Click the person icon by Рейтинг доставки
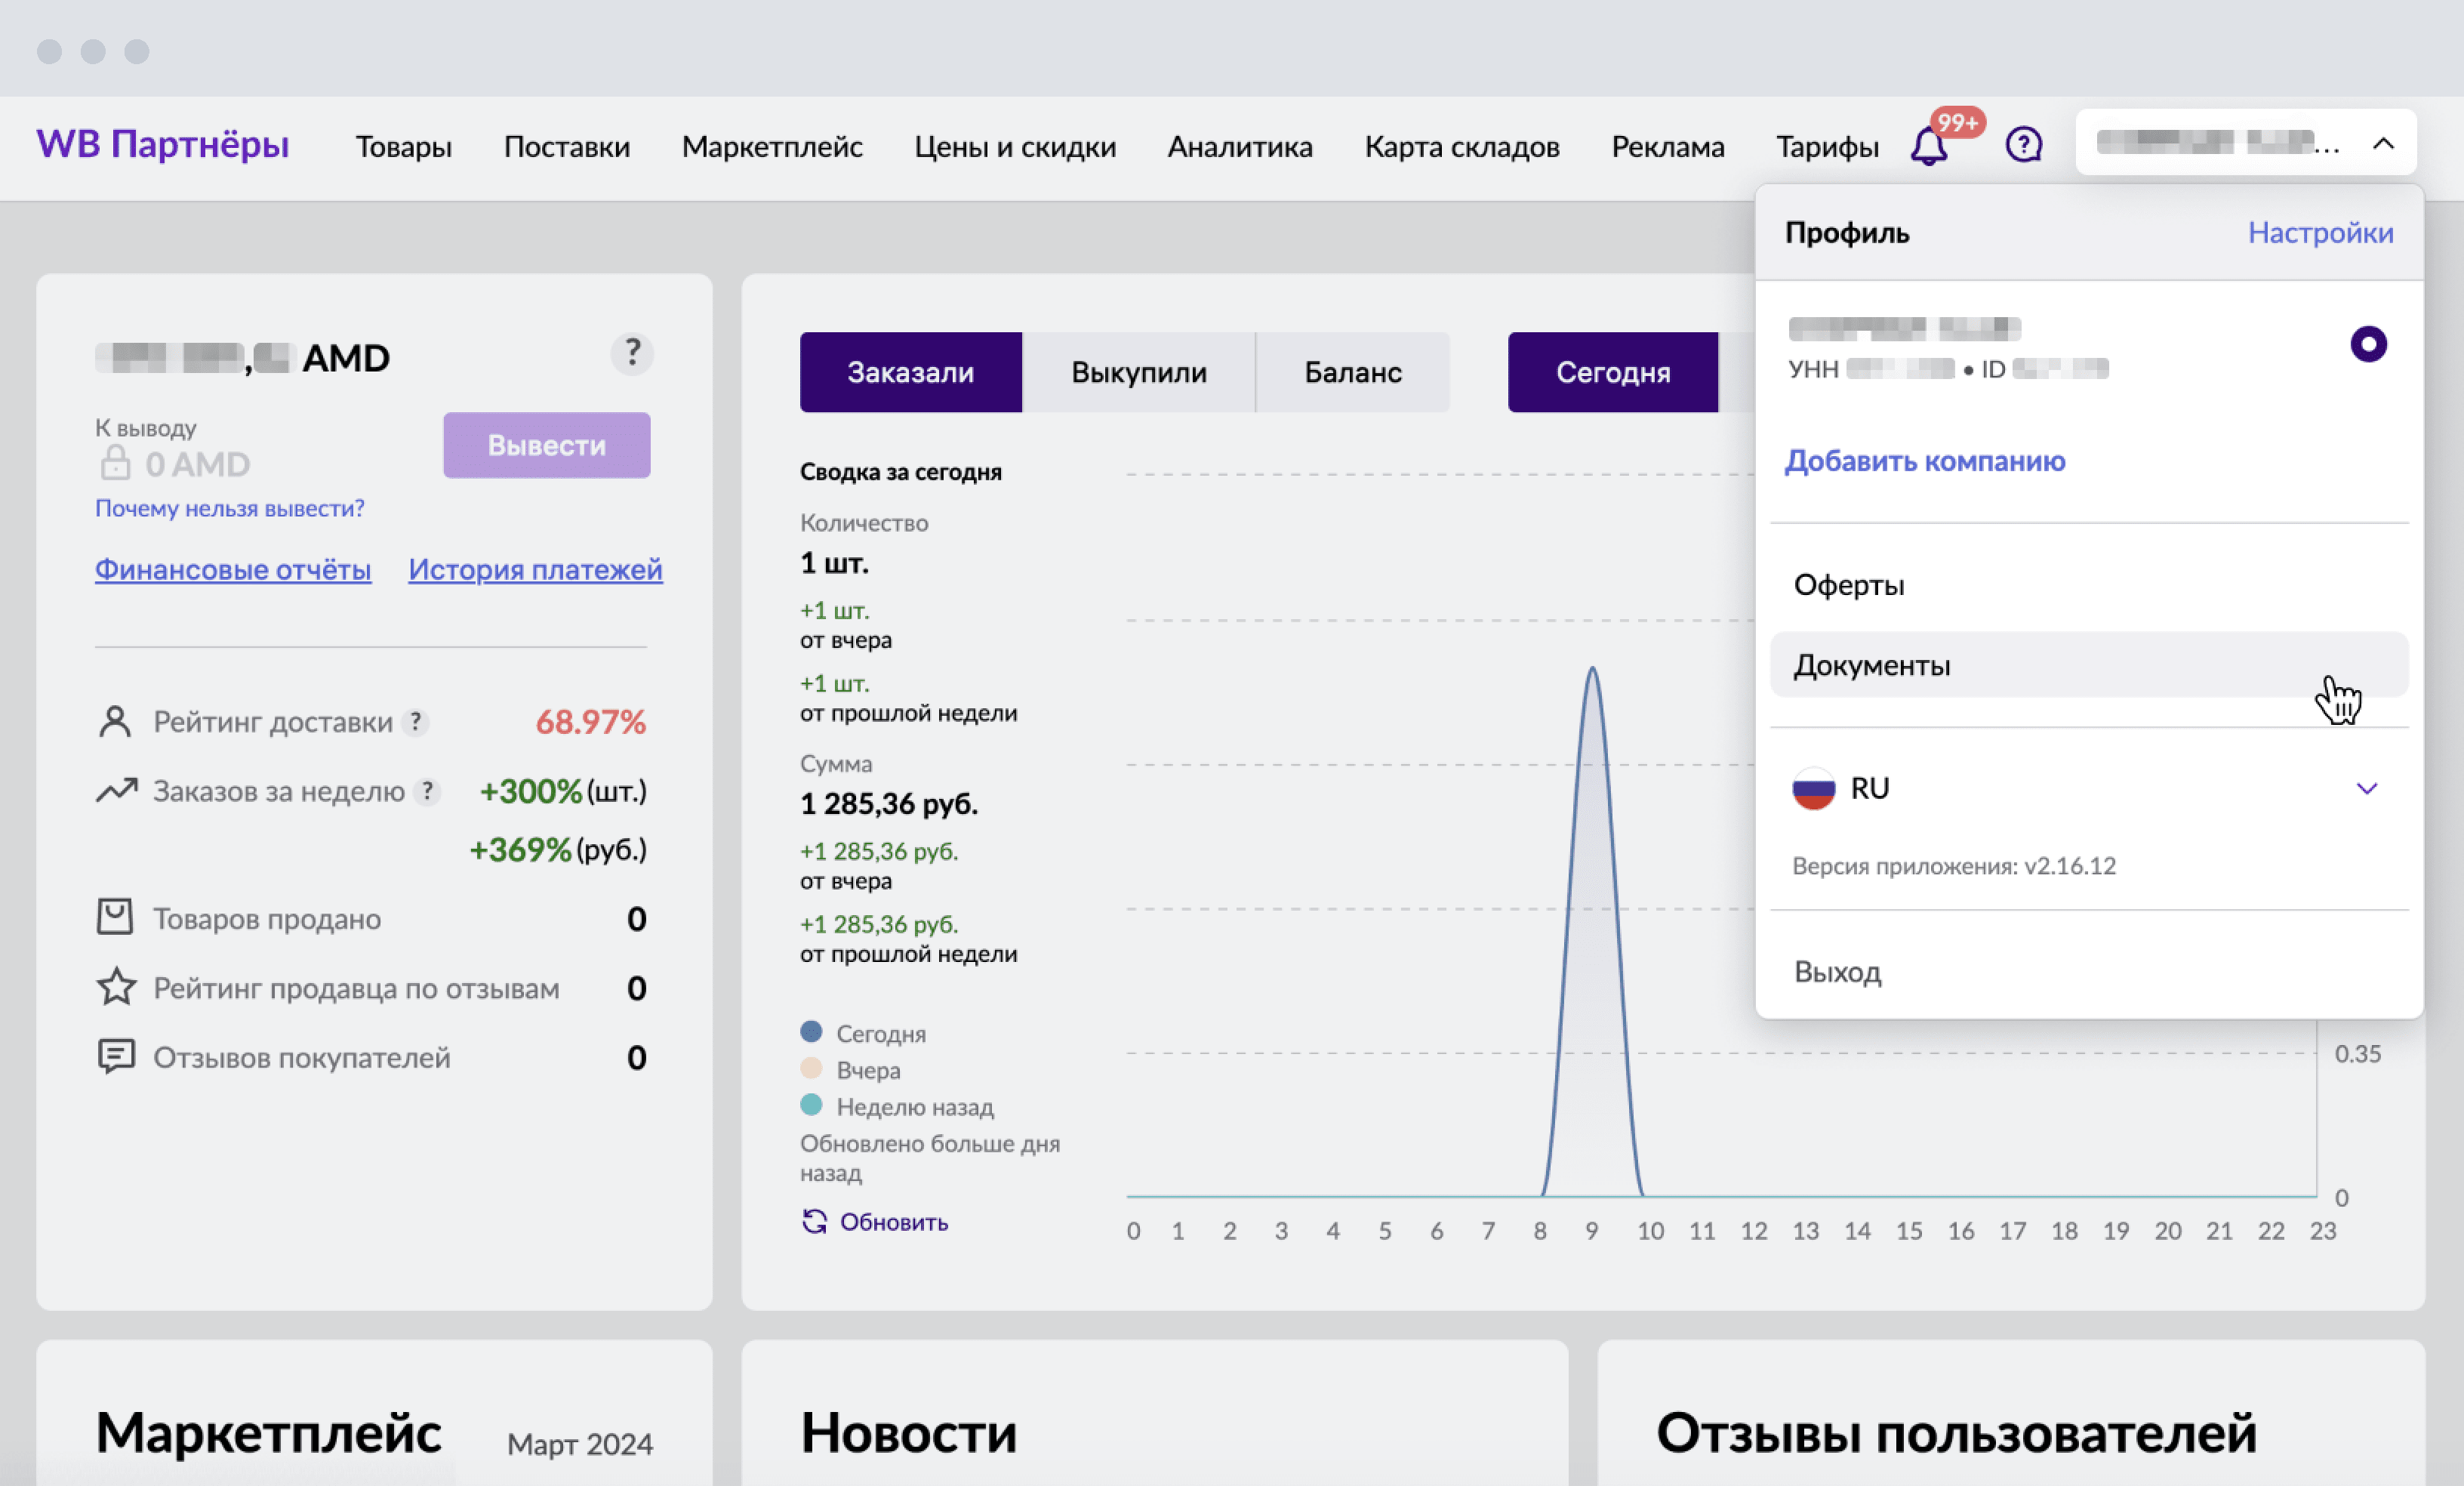 (115, 721)
